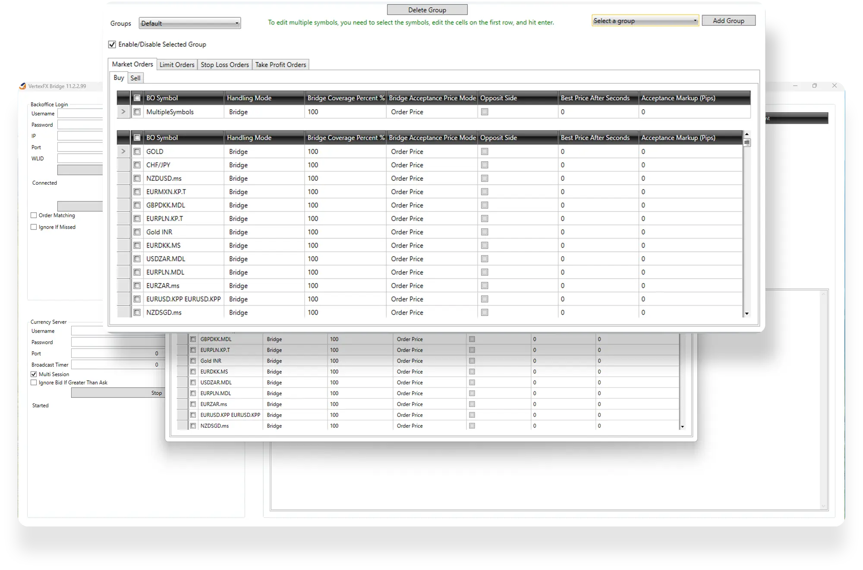Click scroll-up arrow of symbols grid
Viewport: 863px width, 570px height.
point(746,134)
